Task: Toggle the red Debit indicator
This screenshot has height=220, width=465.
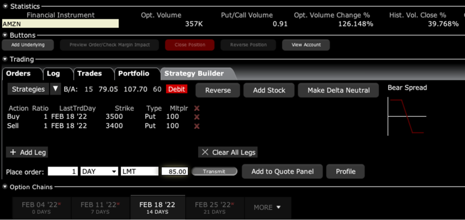Action: [x=177, y=89]
